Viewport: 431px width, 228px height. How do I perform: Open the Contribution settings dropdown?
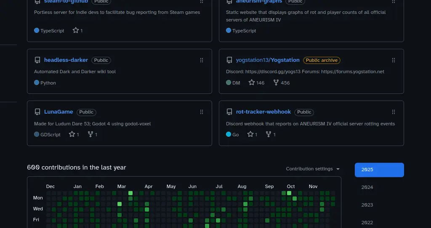(x=312, y=169)
